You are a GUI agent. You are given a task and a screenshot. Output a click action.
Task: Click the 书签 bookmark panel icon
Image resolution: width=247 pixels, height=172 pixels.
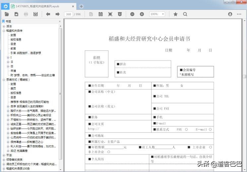3,21
